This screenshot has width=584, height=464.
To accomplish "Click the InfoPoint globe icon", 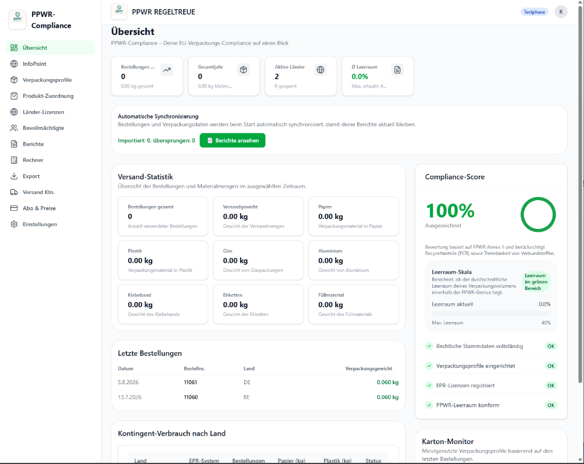I will 14,63.
